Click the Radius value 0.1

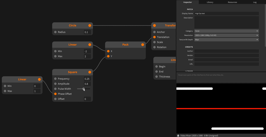pyautogui.click(x=87, y=32)
